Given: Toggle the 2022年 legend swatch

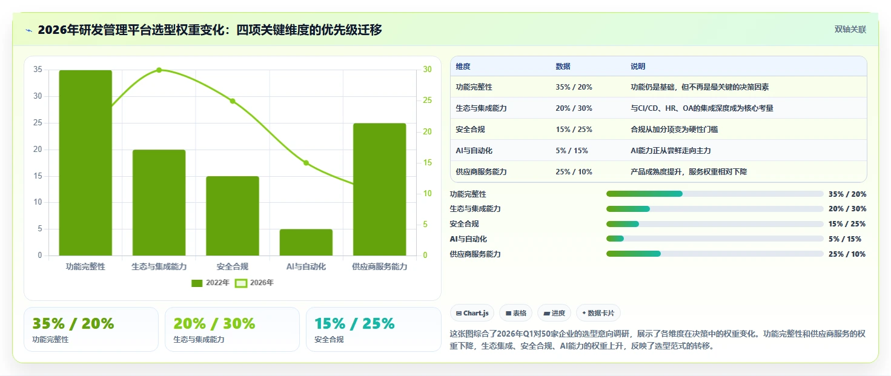Looking at the screenshot, I should tap(197, 283).
